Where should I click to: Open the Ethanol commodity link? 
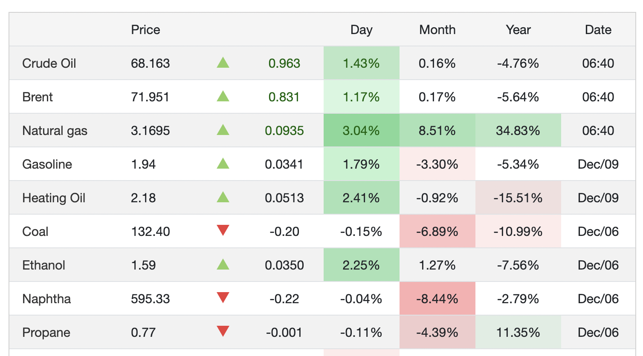click(x=43, y=265)
